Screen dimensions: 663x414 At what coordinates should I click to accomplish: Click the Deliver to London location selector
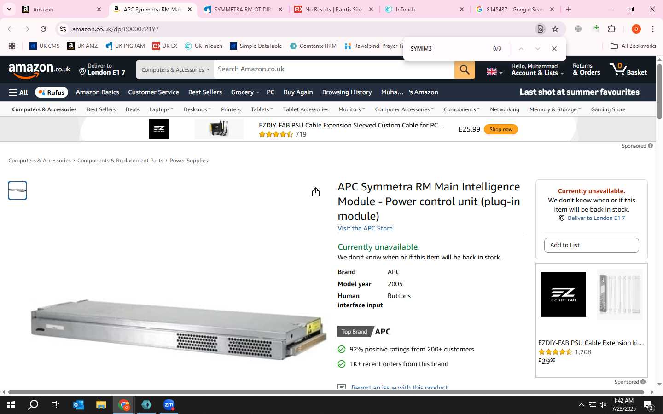click(102, 69)
